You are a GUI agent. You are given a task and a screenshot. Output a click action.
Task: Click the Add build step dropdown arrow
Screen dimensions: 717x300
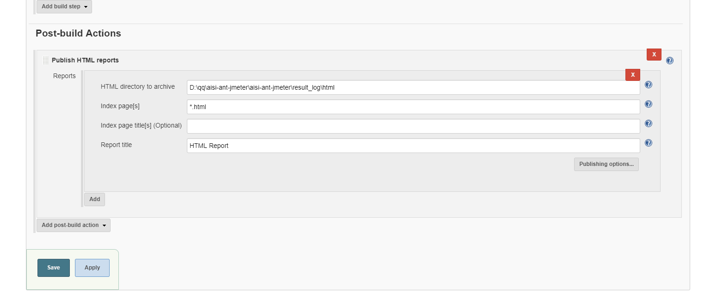86,7
